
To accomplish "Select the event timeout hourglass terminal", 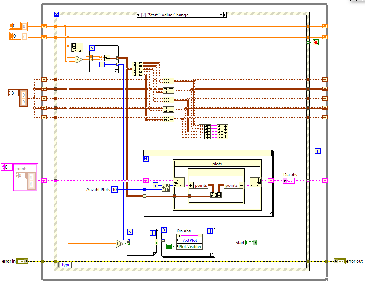I will (x=56, y=15).
